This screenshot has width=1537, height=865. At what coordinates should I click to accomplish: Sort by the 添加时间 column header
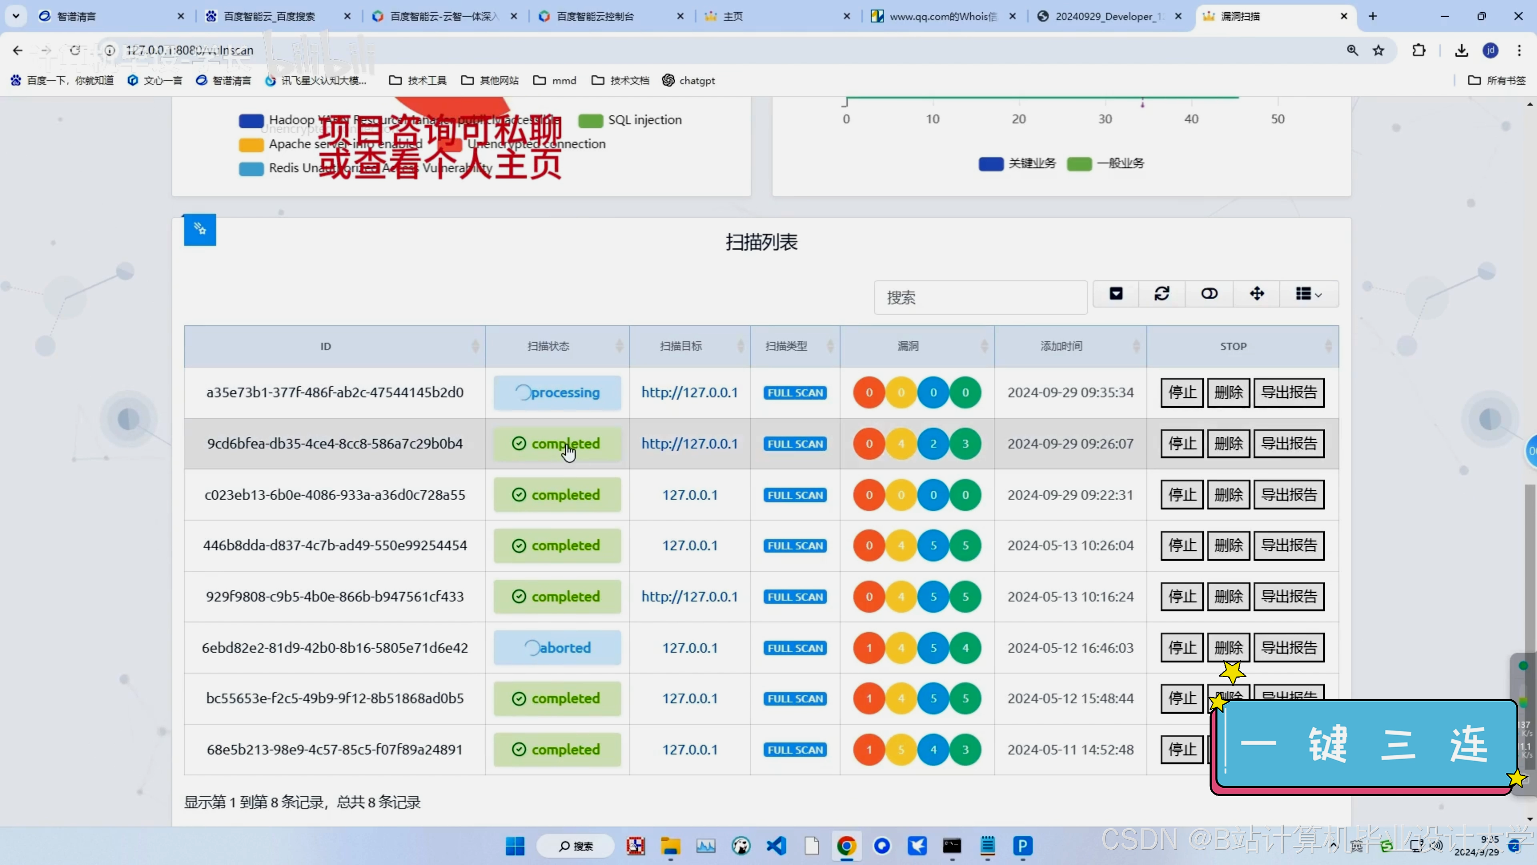1061,346
